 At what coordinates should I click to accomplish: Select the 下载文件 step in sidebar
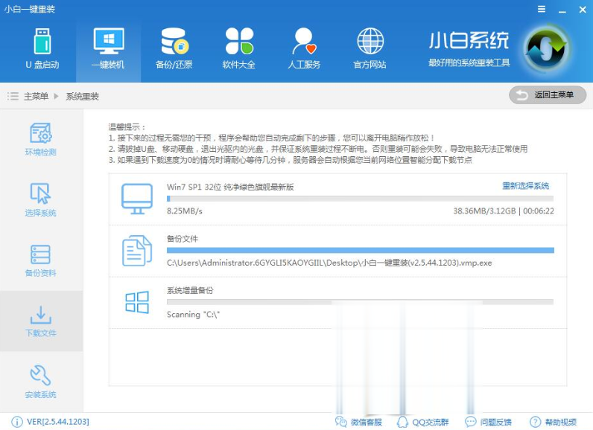click(41, 321)
